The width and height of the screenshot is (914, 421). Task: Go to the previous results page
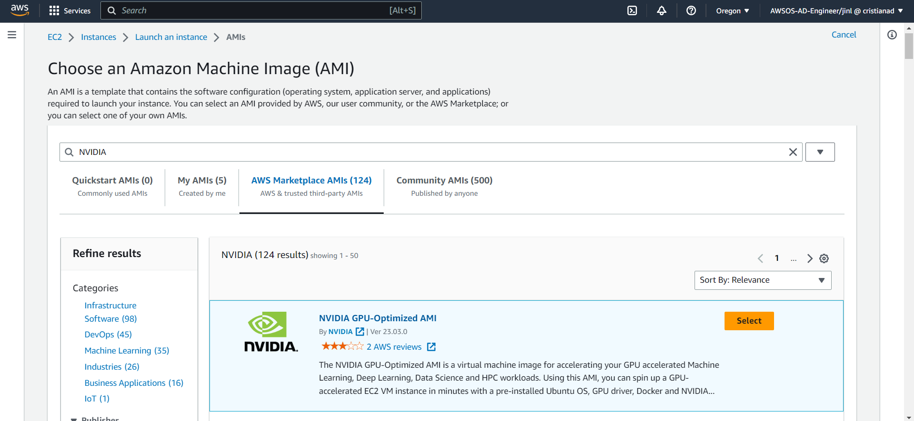(x=760, y=258)
